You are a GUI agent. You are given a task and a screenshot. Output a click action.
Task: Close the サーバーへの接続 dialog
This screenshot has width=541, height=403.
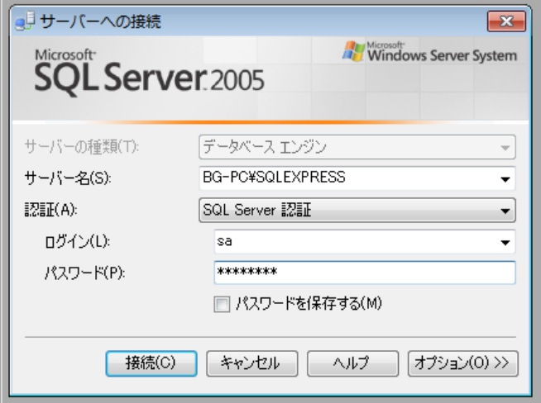point(506,21)
